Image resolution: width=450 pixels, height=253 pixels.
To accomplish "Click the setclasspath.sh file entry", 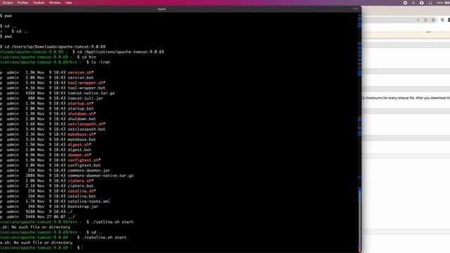I will point(86,124).
